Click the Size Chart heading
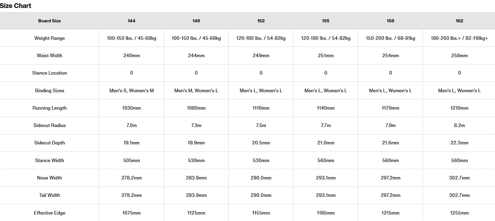Viewport: 495px width, 221px height. click(16, 6)
